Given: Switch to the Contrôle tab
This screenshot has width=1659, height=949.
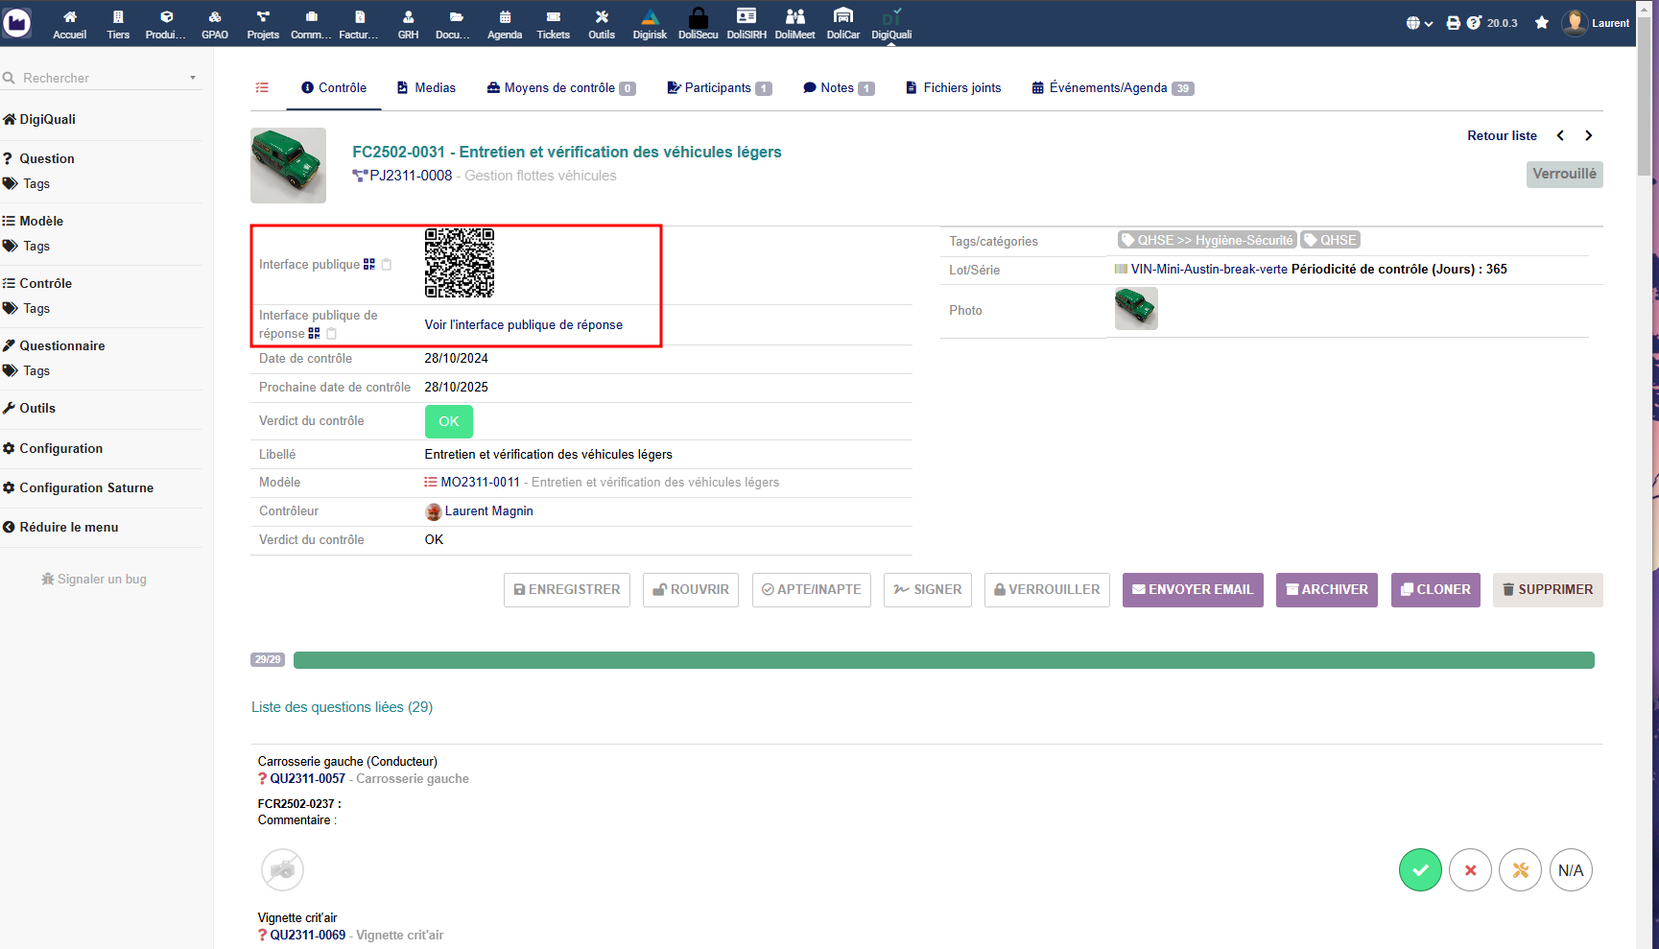Looking at the screenshot, I should [x=334, y=87].
